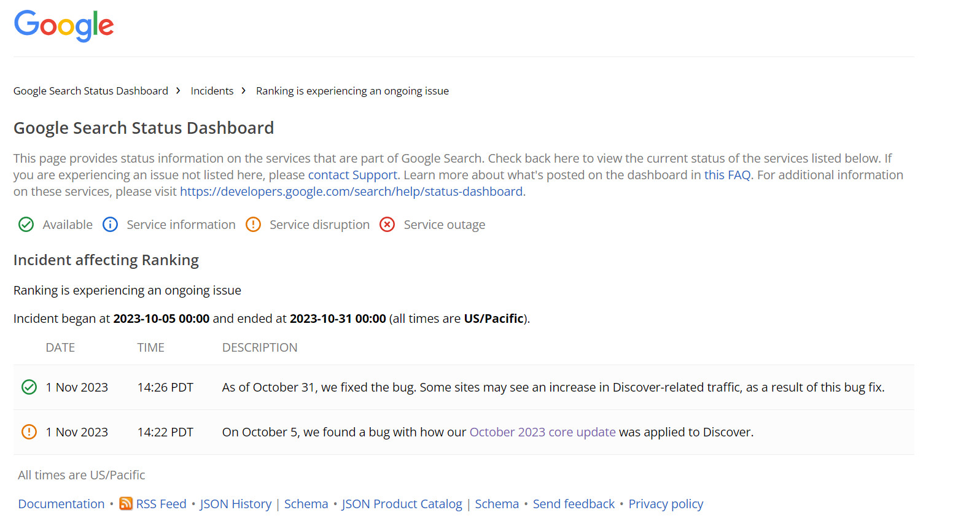Open the contact Support link
The width and height of the screenshot is (961, 526).
click(352, 175)
